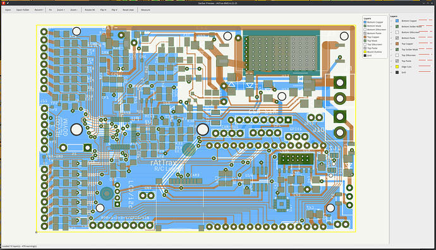Fit the board to the view
The width and height of the screenshot is (436, 250).
(51, 9)
